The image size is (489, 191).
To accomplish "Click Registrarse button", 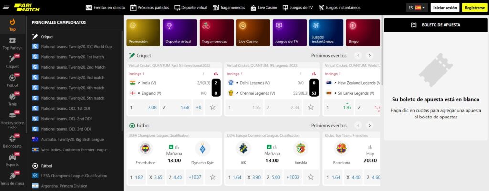I will [x=475, y=8].
